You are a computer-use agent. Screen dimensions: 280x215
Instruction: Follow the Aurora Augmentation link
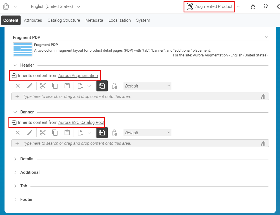click(x=78, y=76)
